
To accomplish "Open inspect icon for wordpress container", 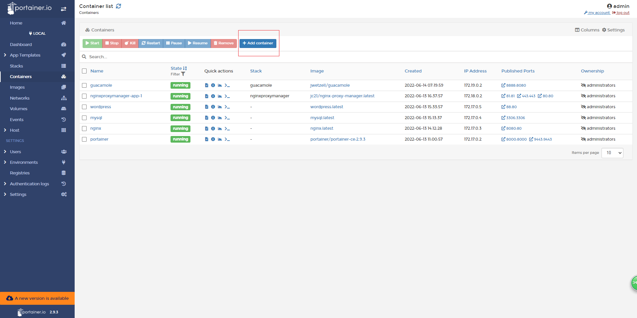I will coord(213,107).
